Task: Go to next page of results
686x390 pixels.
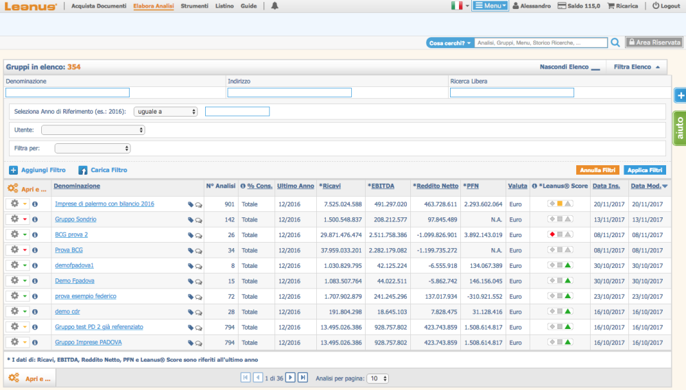Action: (x=290, y=378)
